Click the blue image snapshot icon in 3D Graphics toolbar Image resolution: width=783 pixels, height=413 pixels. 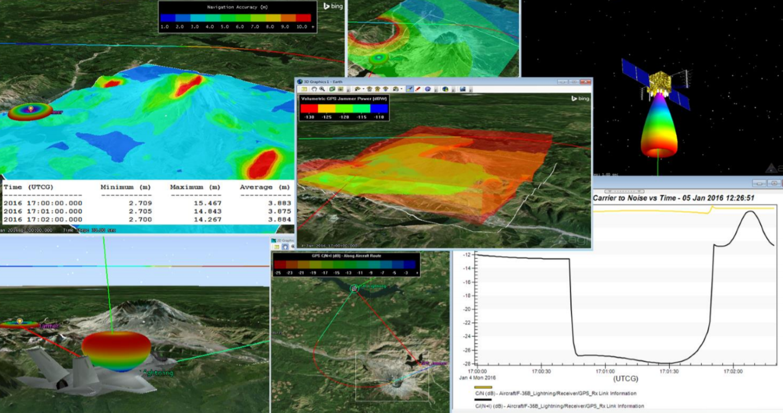(x=462, y=89)
